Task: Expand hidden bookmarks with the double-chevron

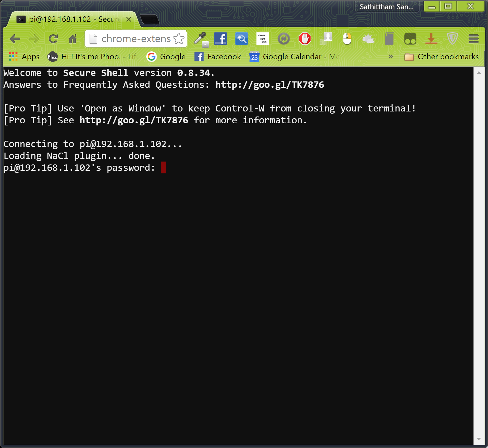Action: tap(391, 56)
